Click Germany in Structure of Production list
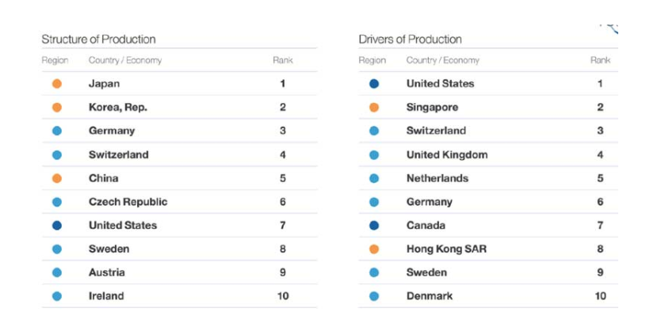The image size is (665, 327). pyautogui.click(x=112, y=131)
